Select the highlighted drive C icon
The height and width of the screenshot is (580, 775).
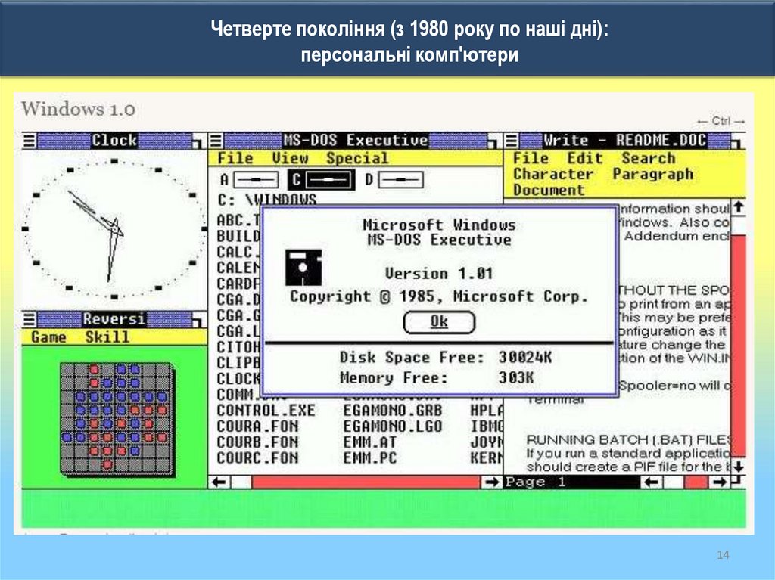322,180
